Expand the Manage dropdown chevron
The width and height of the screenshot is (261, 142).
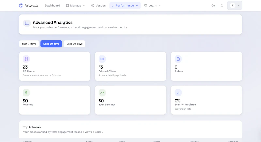coord(84,5)
